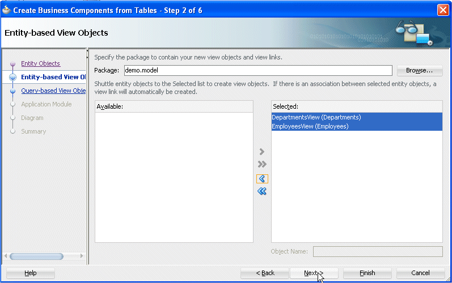Click the Java cup icon in title bar

click(x=6, y=10)
